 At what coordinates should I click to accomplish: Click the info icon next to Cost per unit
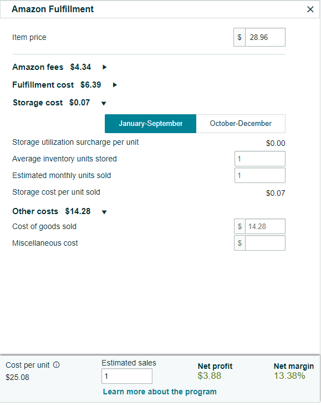56,365
